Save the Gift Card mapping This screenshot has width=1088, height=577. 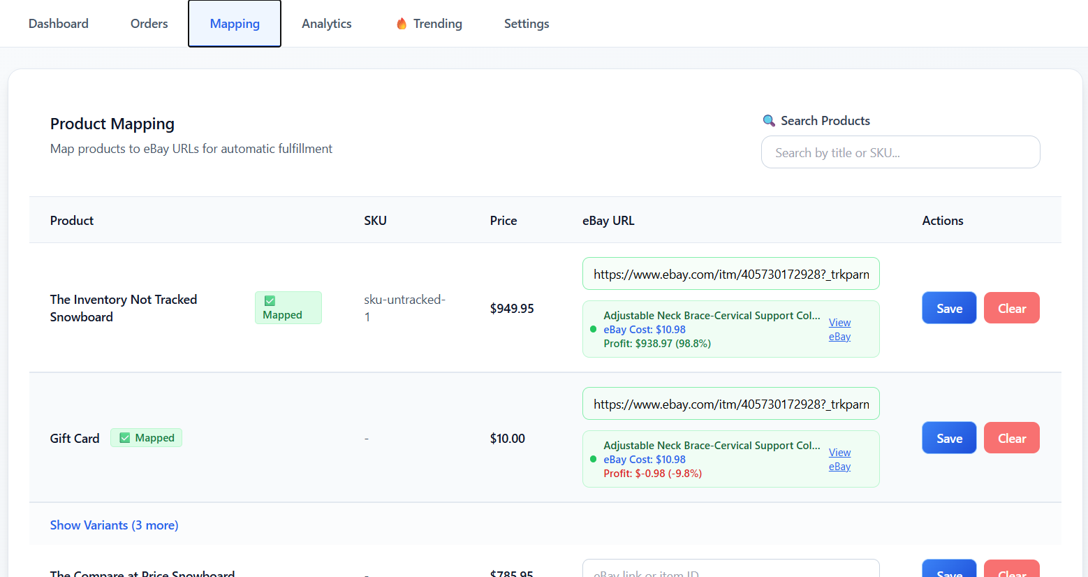[x=949, y=438]
